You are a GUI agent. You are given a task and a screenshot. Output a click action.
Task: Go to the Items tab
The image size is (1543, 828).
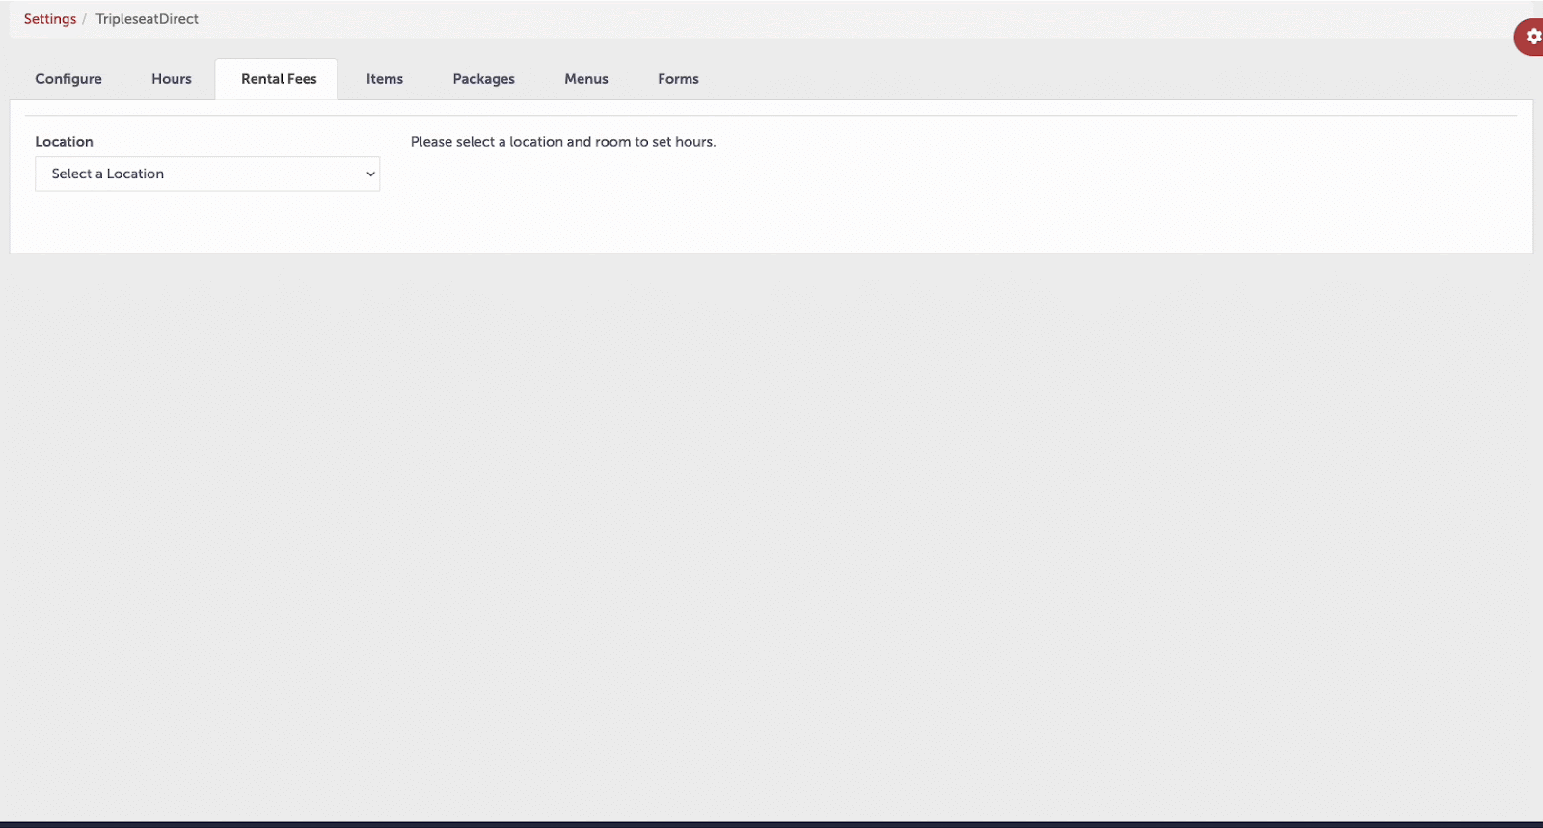pyautogui.click(x=385, y=79)
